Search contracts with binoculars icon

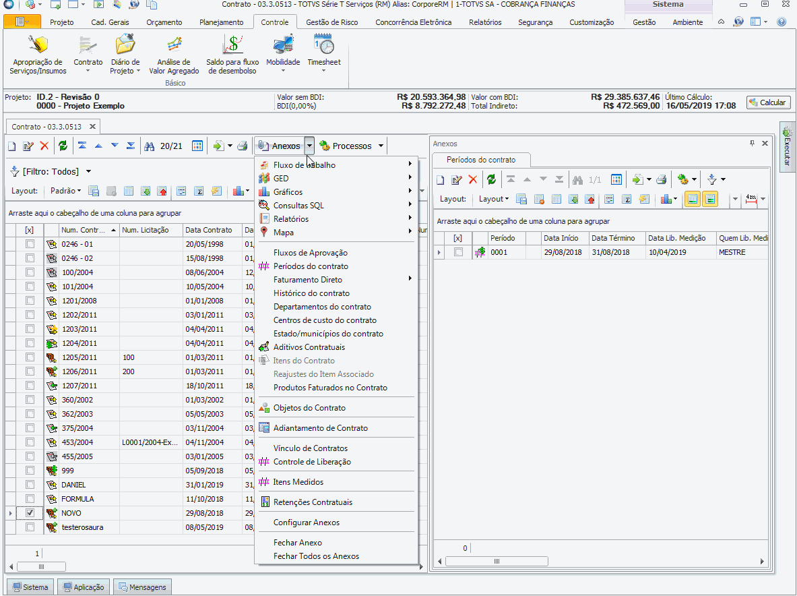click(149, 146)
